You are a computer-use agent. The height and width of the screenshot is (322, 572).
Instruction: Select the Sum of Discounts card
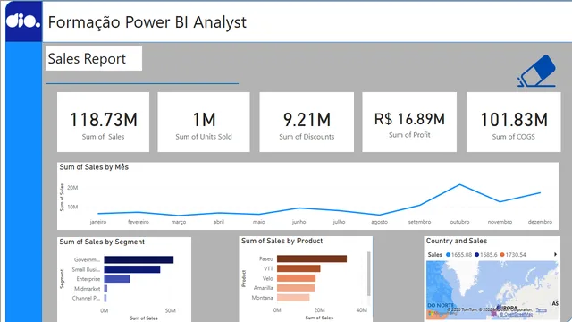pos(307,122)
